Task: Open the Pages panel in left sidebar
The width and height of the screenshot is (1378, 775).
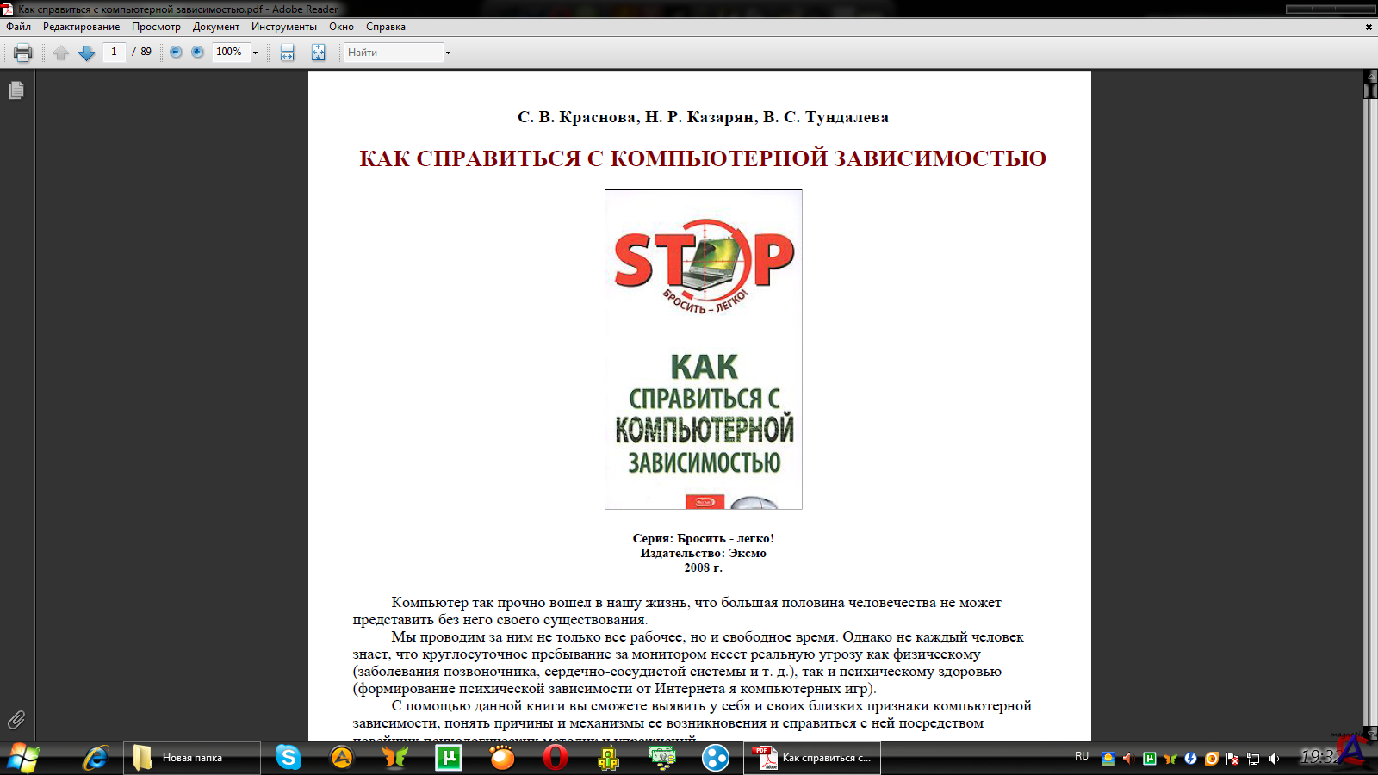Action: click(x=16, y=90)
